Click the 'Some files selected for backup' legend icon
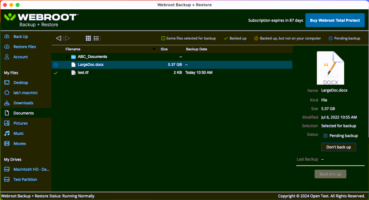This screenshot has height=200, width=369. [x=163, y=38]
